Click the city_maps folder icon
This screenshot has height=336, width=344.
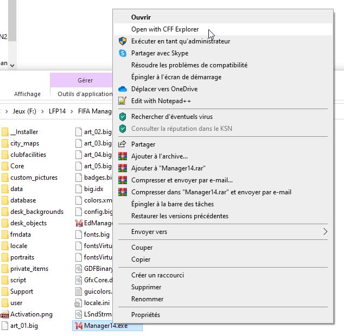(x=4, y=143)
